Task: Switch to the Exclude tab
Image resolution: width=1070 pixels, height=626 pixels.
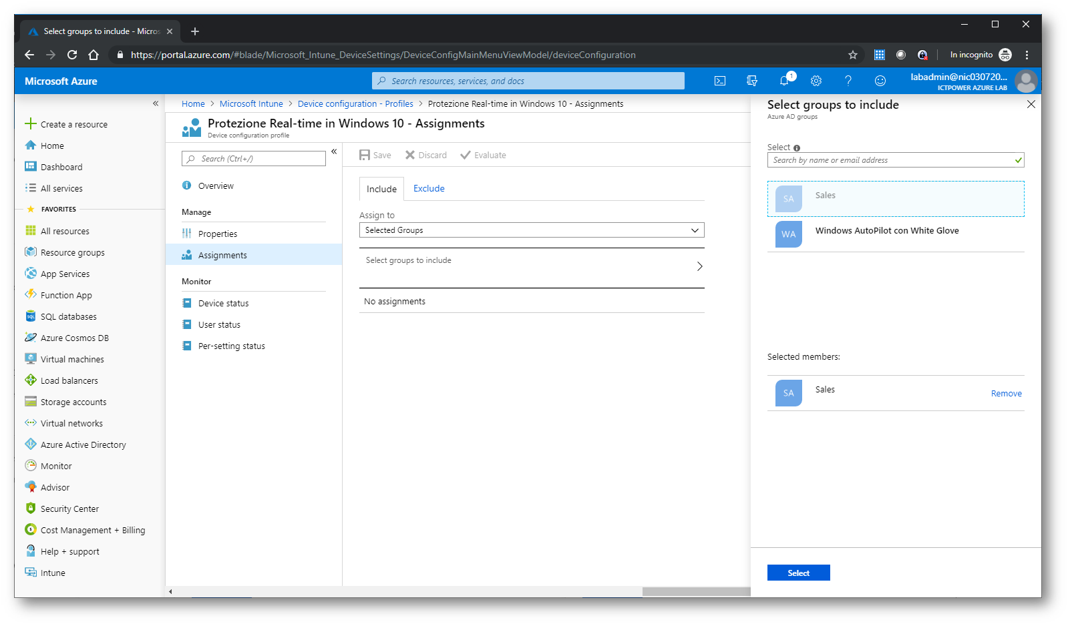Action: [429, 189]
